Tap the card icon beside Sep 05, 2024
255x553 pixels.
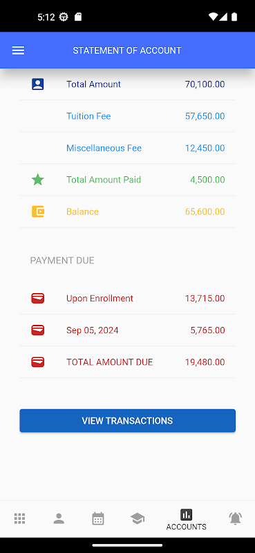point(38,330)
